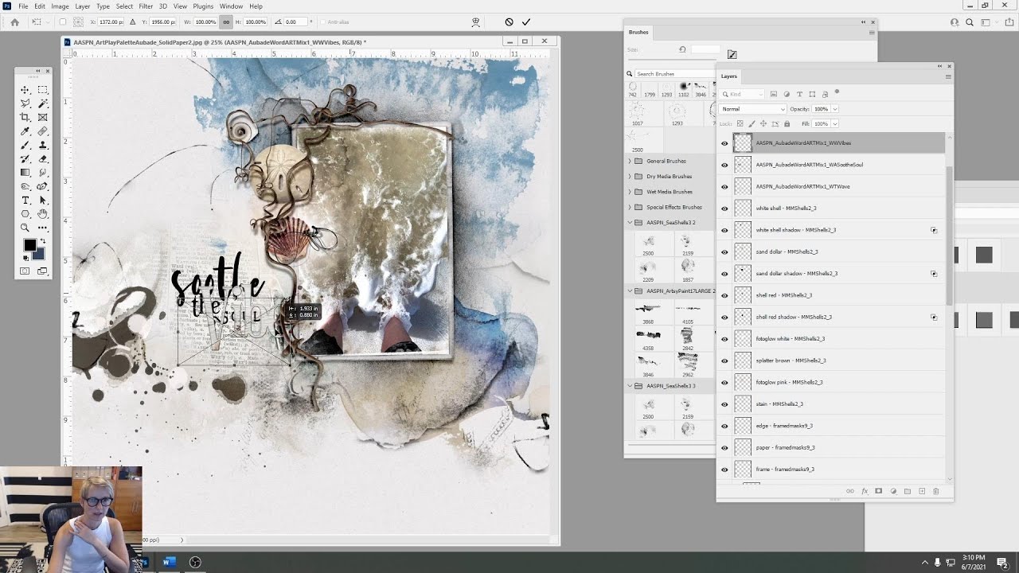Click the warp mode icon in options bar
The height and width of the screenshot is (573, 1019).
coord(475,22)
